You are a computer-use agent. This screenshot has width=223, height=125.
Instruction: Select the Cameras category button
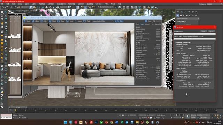click(187, 15)
